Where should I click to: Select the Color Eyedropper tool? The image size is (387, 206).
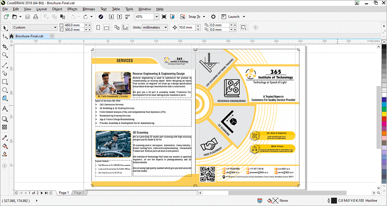click(x=4, y=138)
